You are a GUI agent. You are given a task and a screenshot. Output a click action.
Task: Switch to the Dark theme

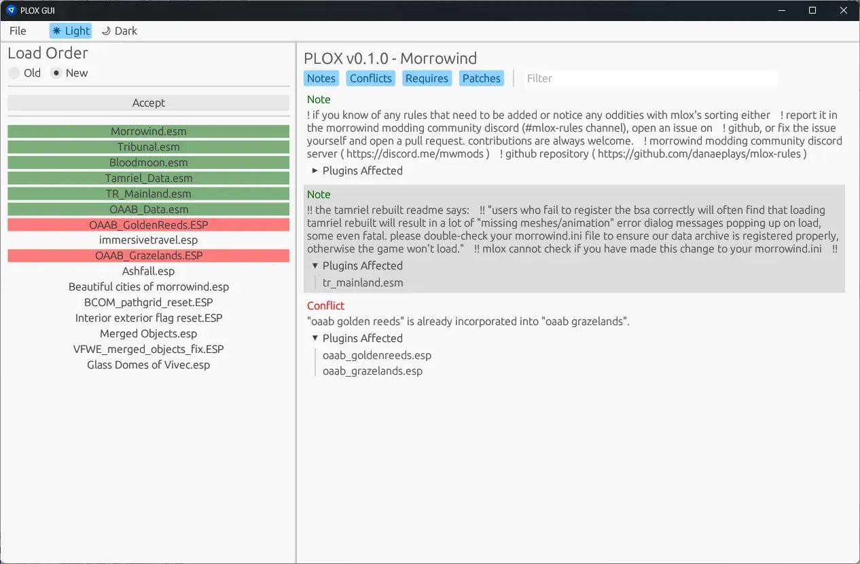tap(119, 31)
